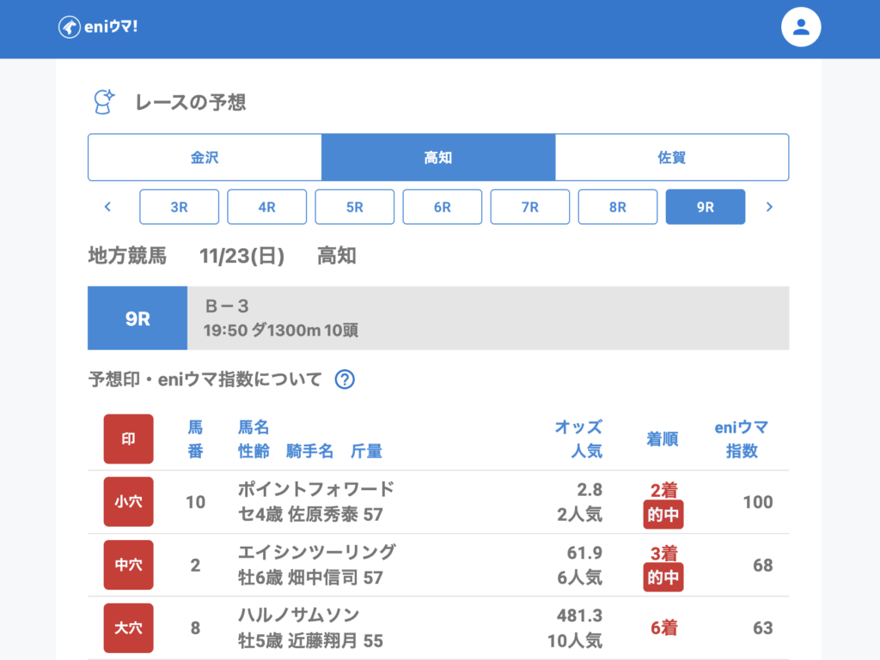Screen dimensions: 880x660
Task: Switch to the 佐賀 racecourse tab
Action: (672, 158)
